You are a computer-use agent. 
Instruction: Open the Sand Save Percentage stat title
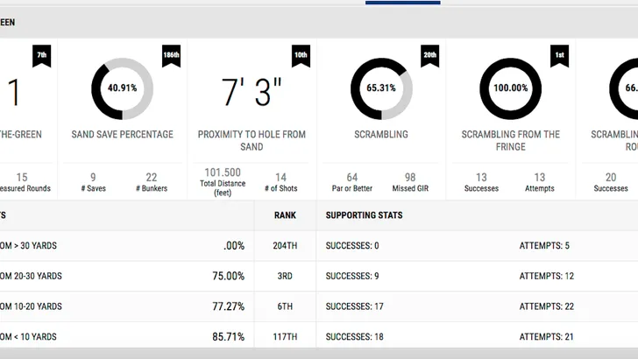[123, 135]
